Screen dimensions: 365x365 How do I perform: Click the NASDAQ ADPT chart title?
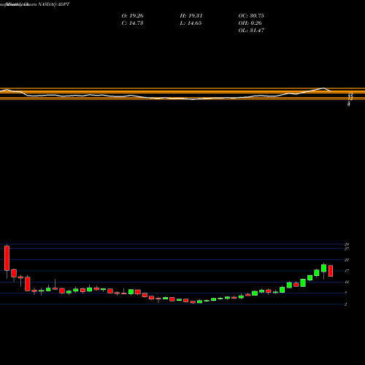coord(54,4)
